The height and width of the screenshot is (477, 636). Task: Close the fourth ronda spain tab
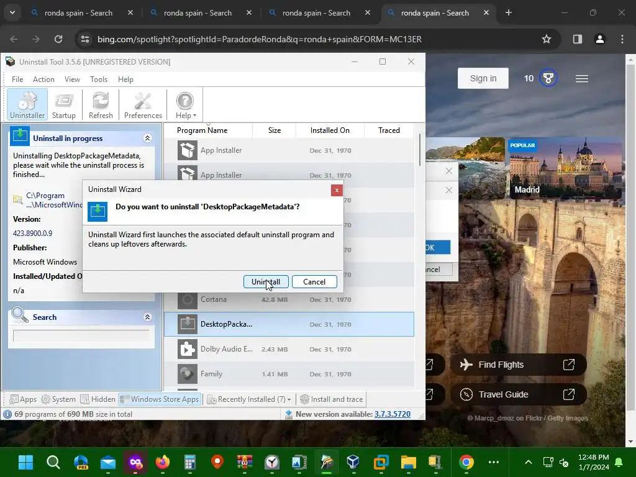click(486, 12)
